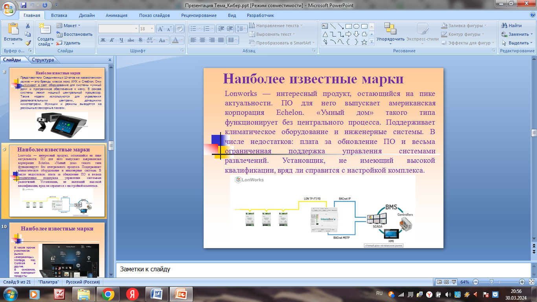
Task: Switch to slide sorter view
Action: 447,282
